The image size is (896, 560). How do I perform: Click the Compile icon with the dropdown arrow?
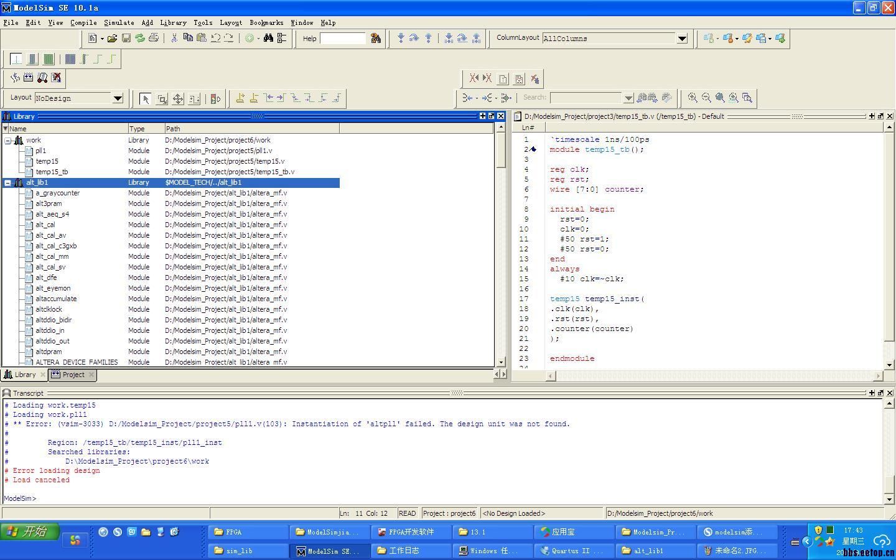pos(251,39)
